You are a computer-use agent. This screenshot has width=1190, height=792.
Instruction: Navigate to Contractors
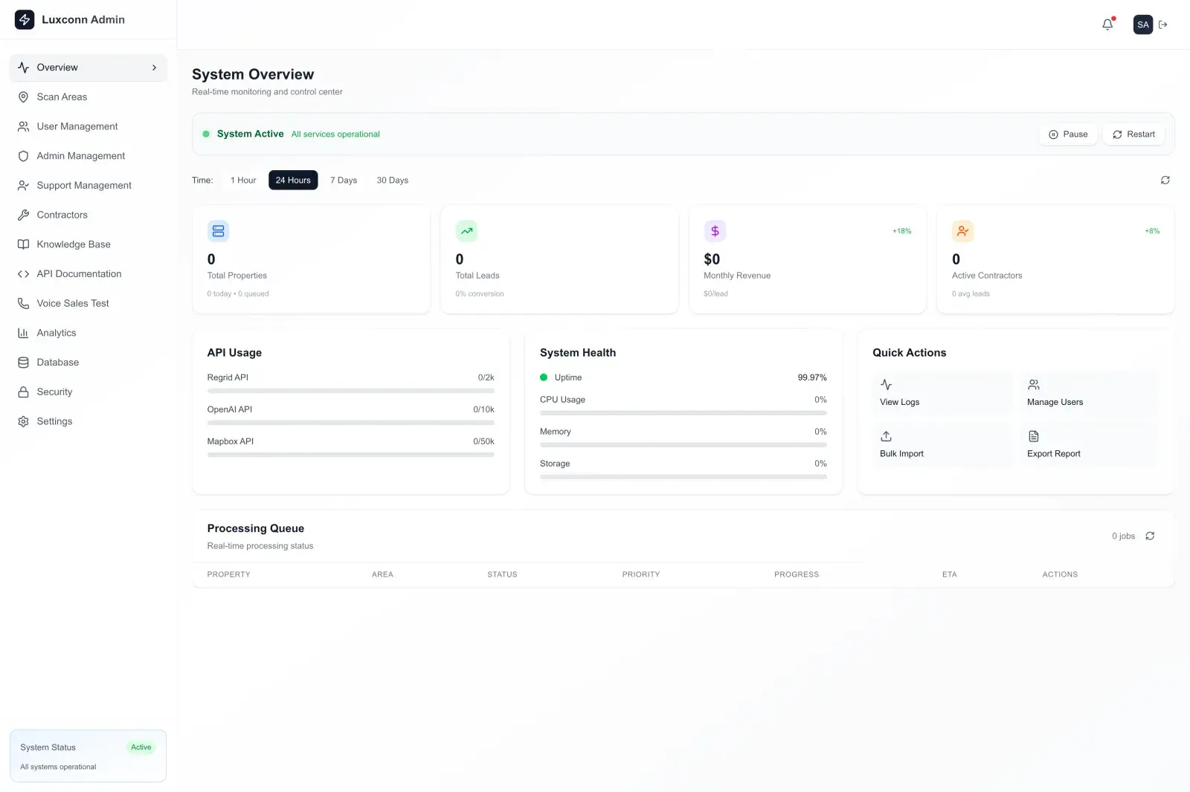point(88,215)
